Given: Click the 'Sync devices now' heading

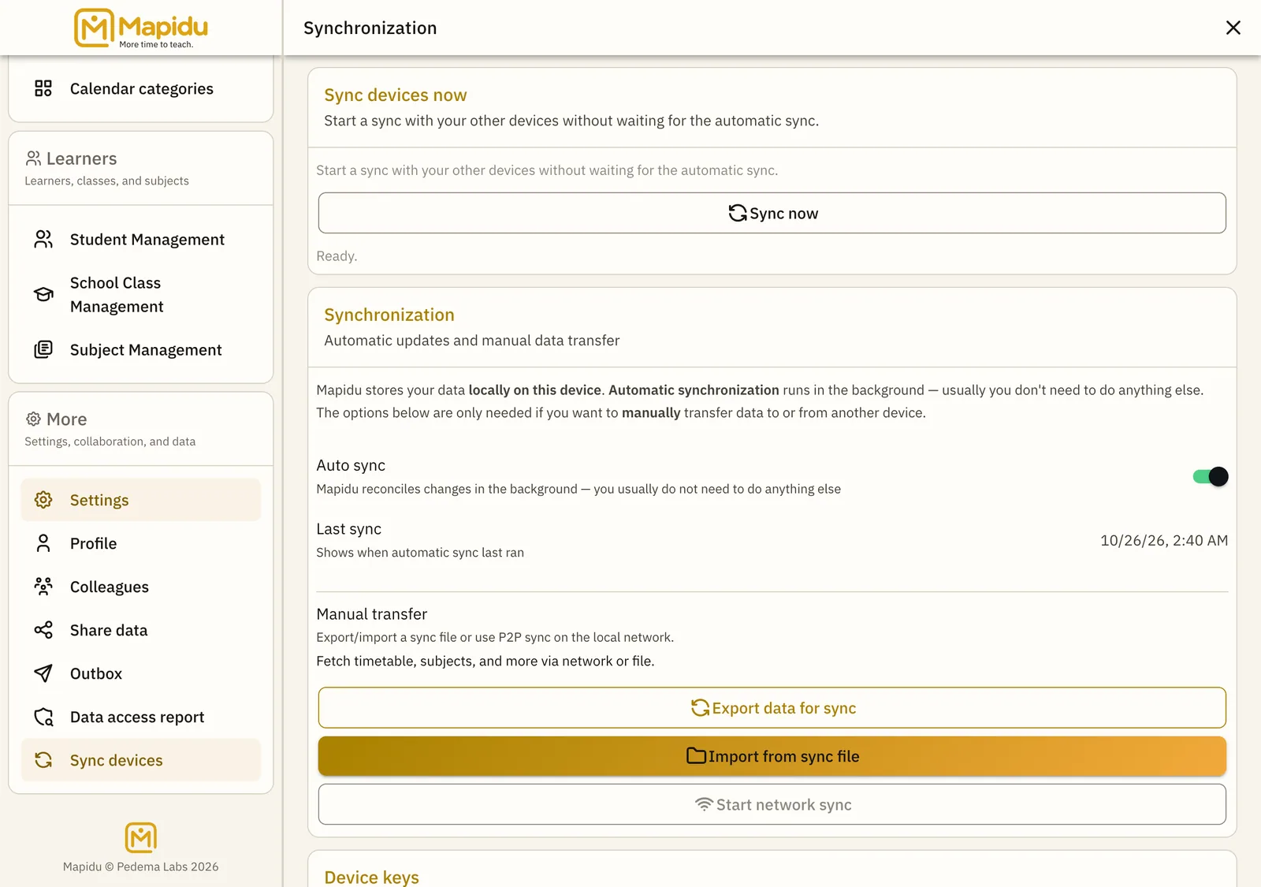Looking at the screenshot, I should 396,95.
